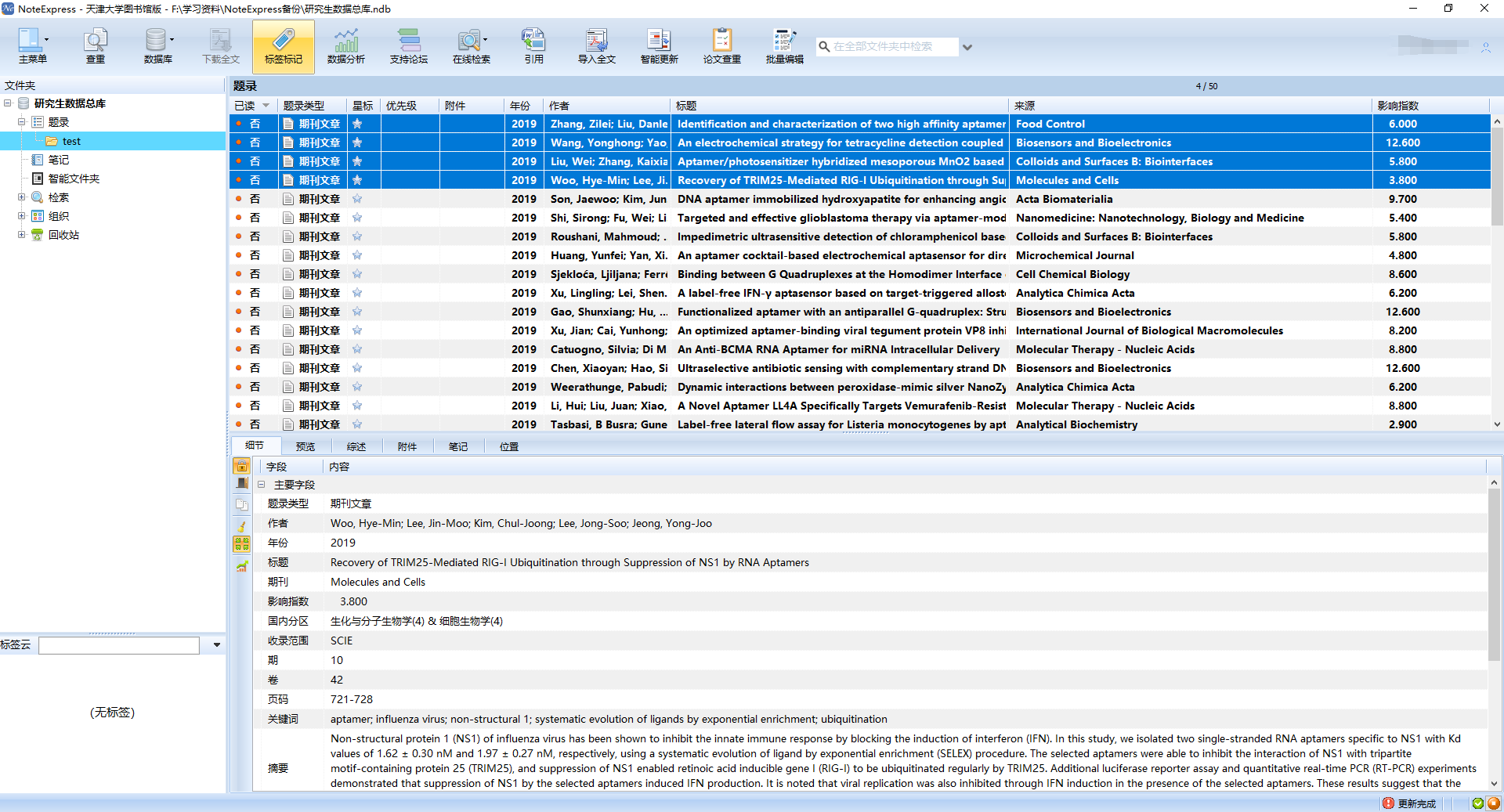Click the journal article icon in Food Control row
This screenshot has width=1504, height=812.
click(x=288, y=124)
